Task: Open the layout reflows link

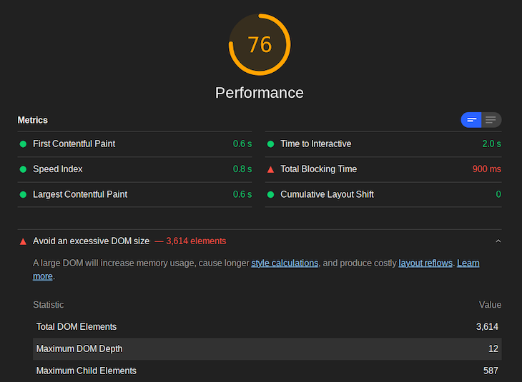Action: click(425, 263)
